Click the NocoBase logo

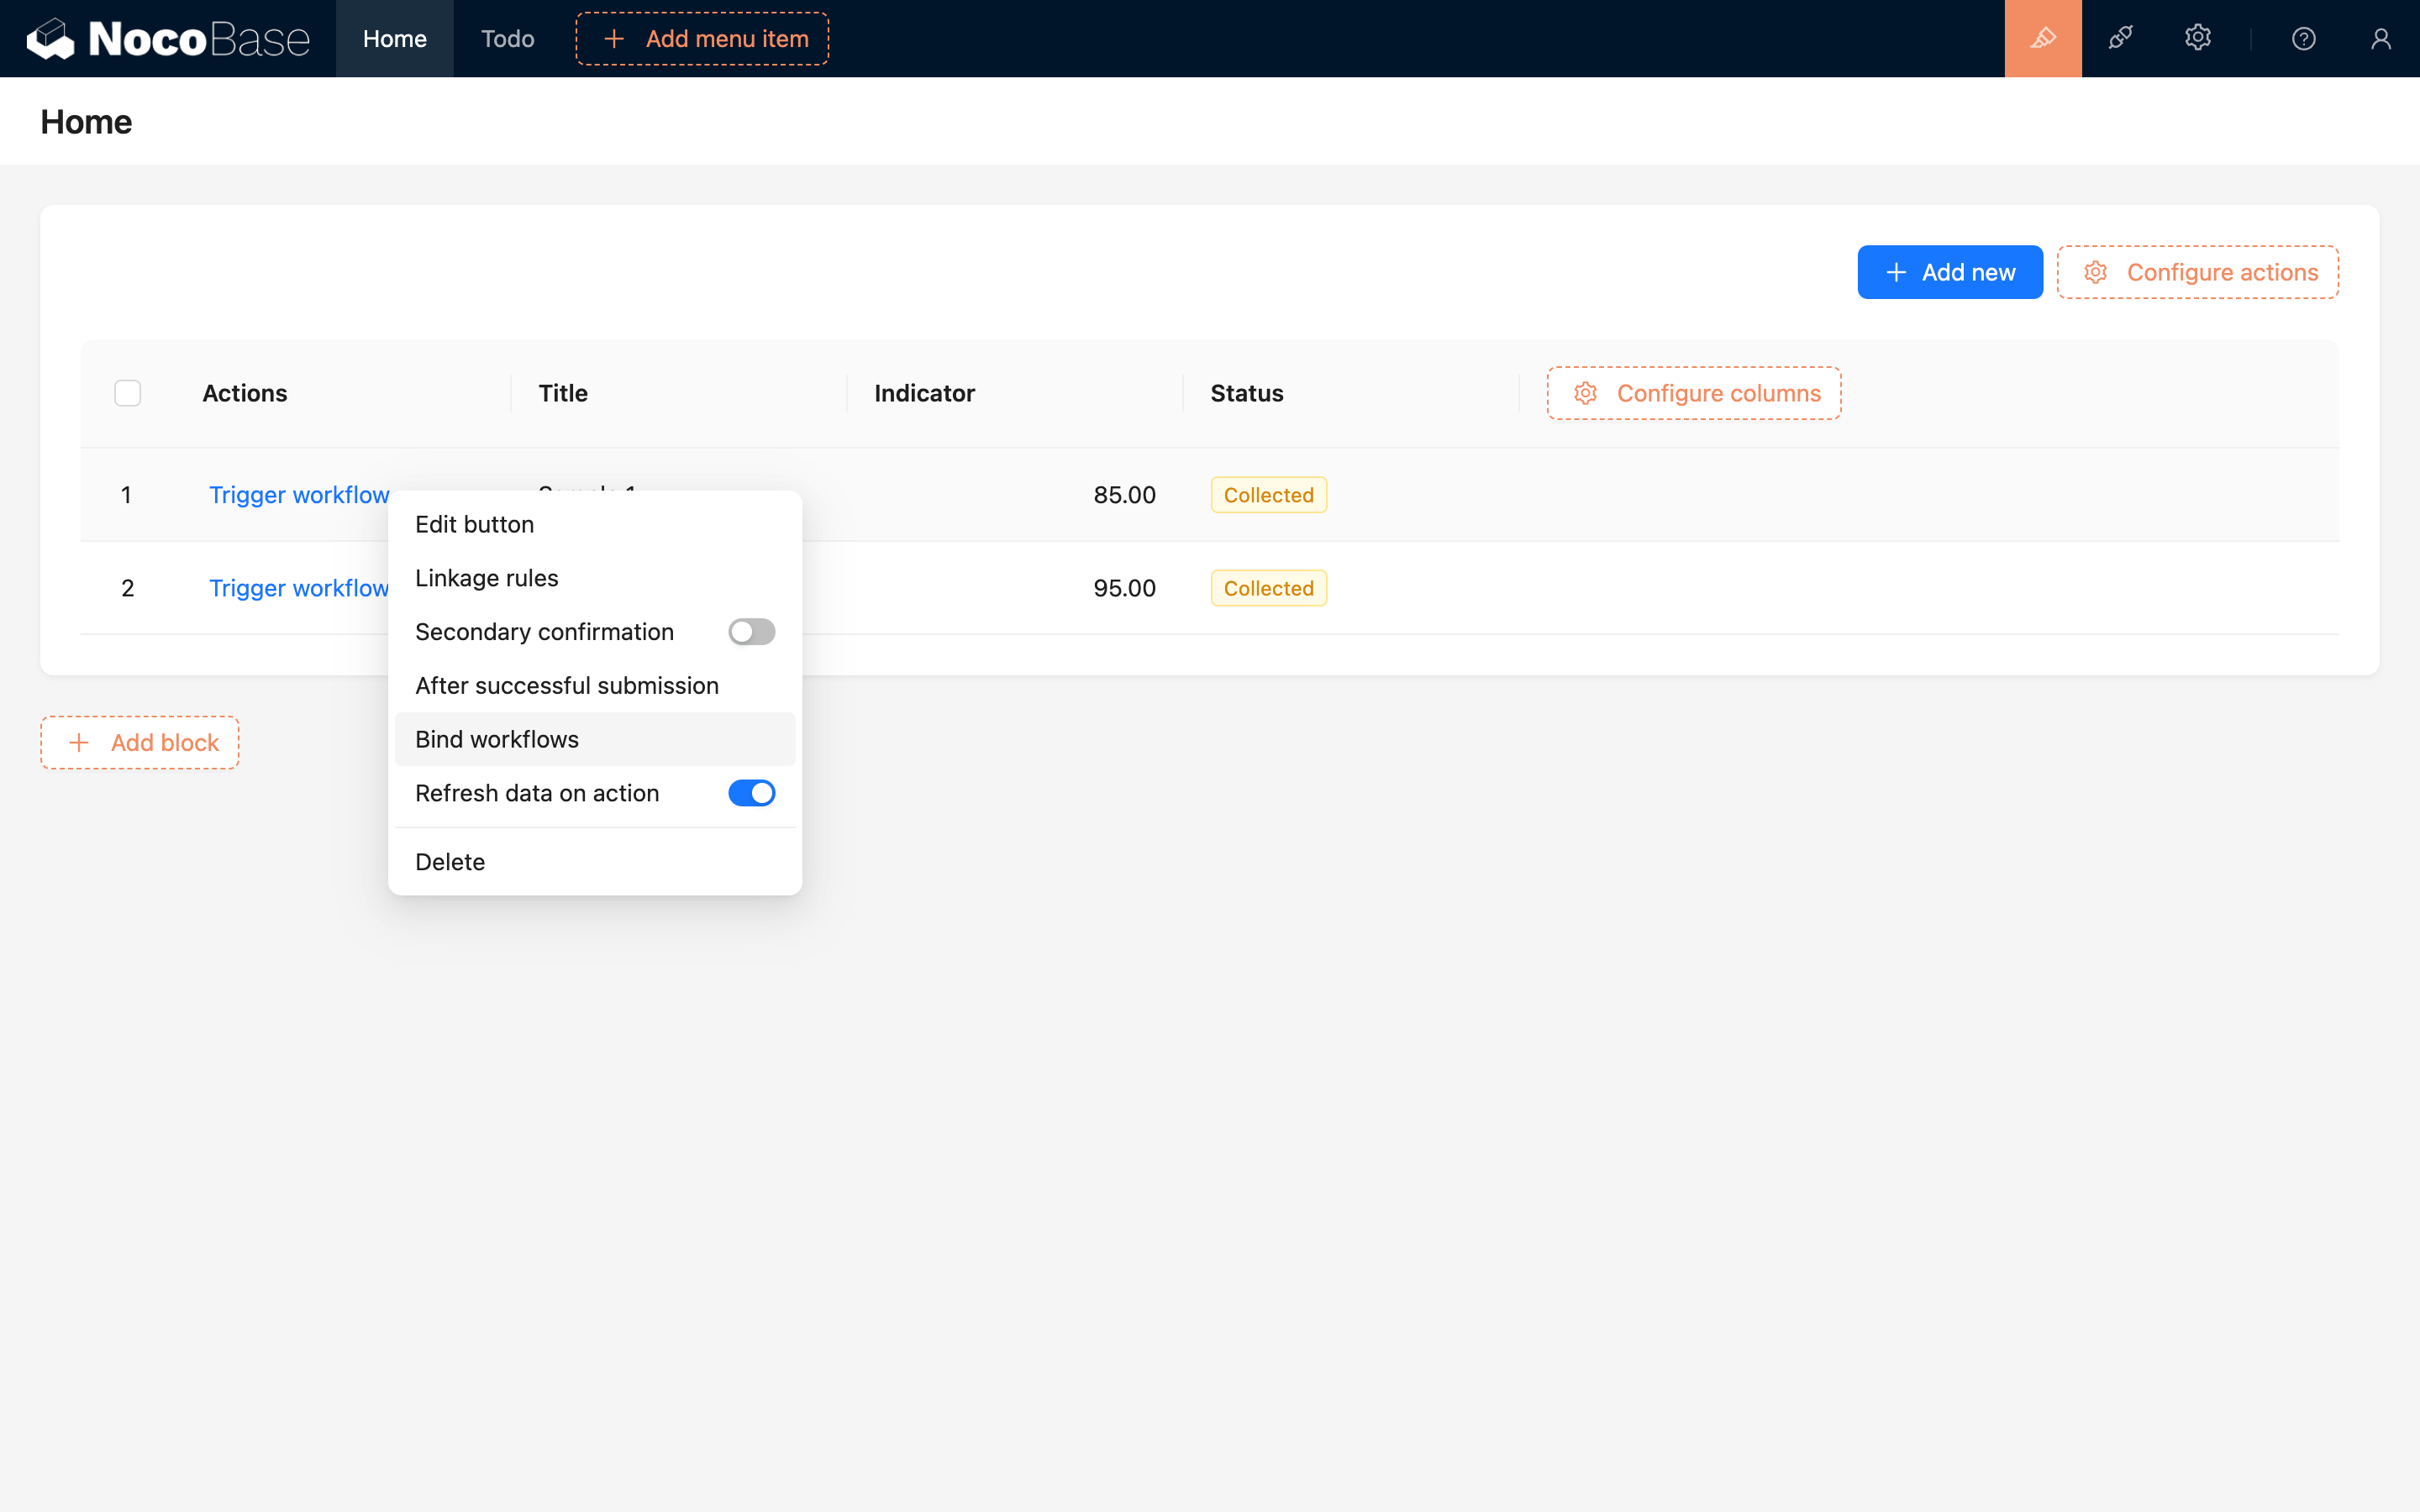tap(168, 38)
